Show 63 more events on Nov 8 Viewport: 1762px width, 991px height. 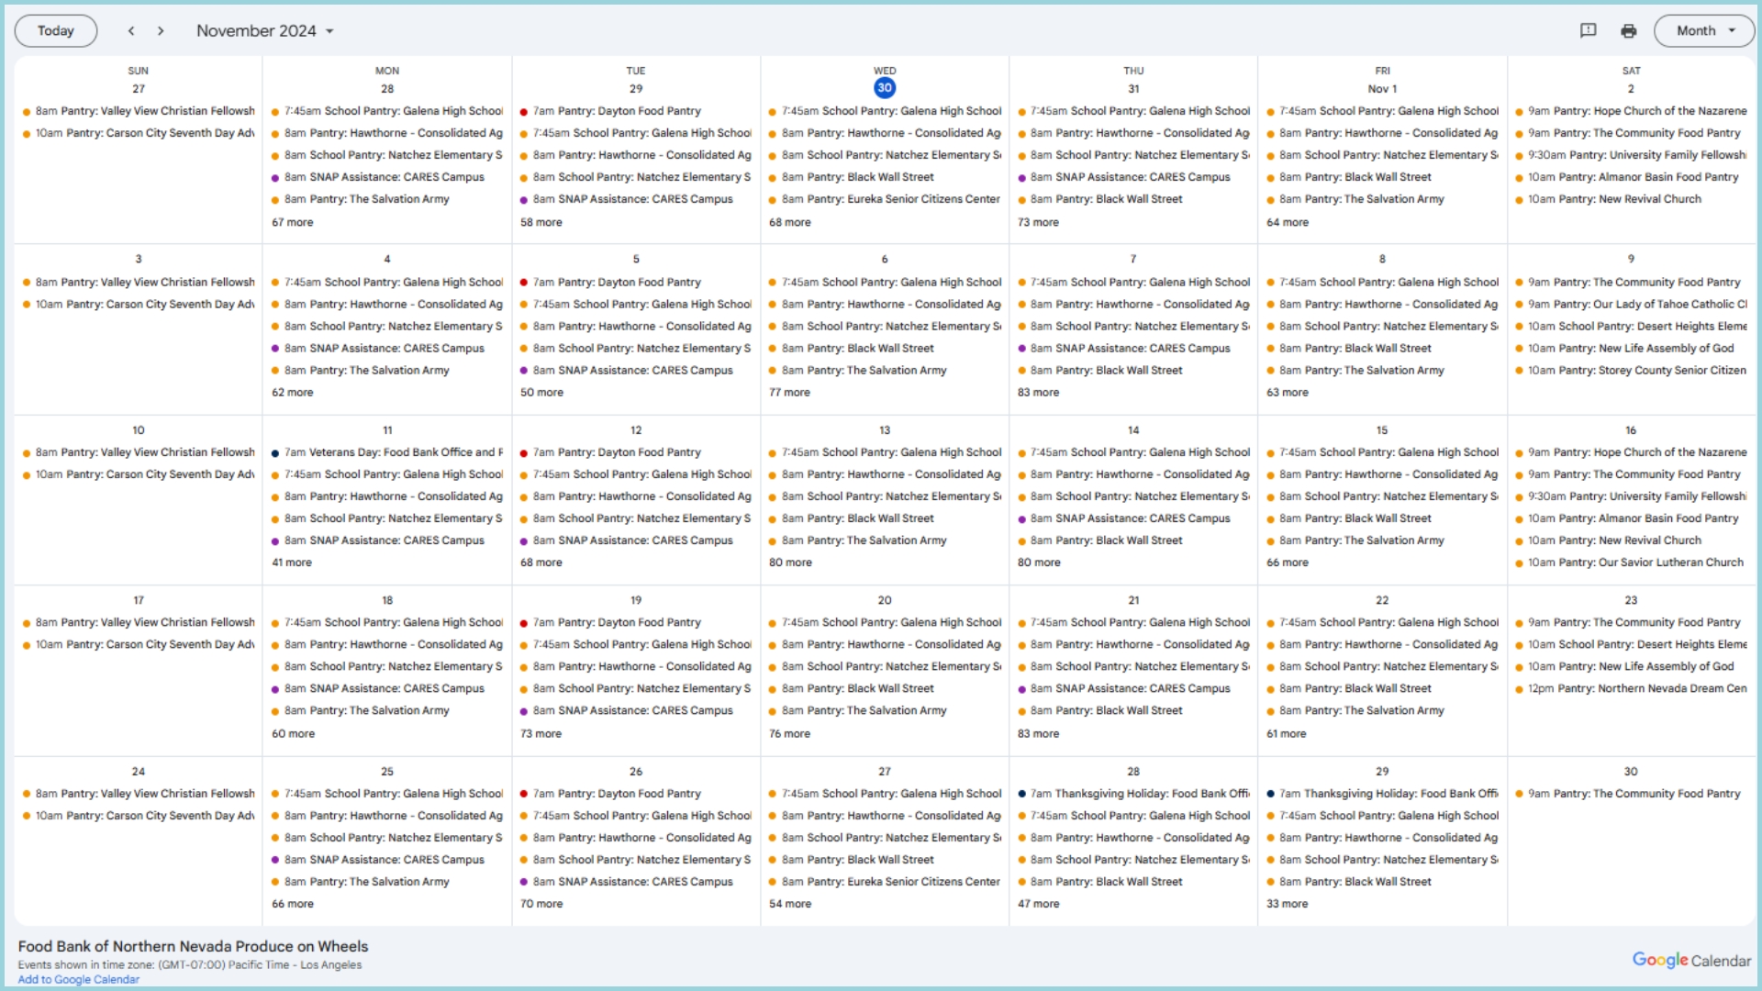click(x=1288, y=392)
